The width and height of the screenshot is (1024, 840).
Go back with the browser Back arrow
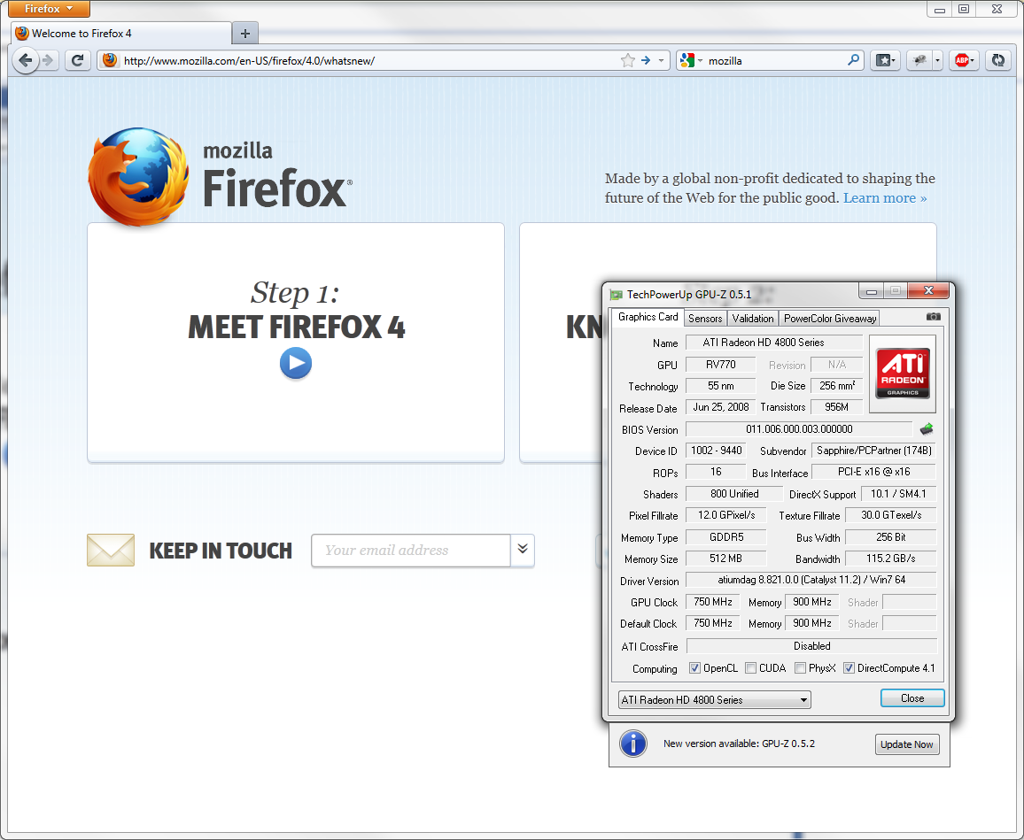[x=25, y=61]
